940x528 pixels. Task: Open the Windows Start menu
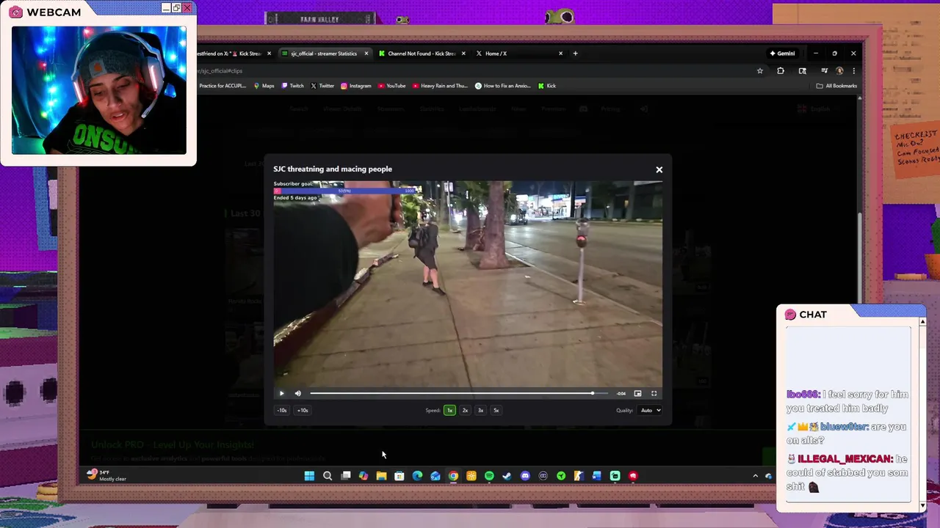(x=309, y=476)
